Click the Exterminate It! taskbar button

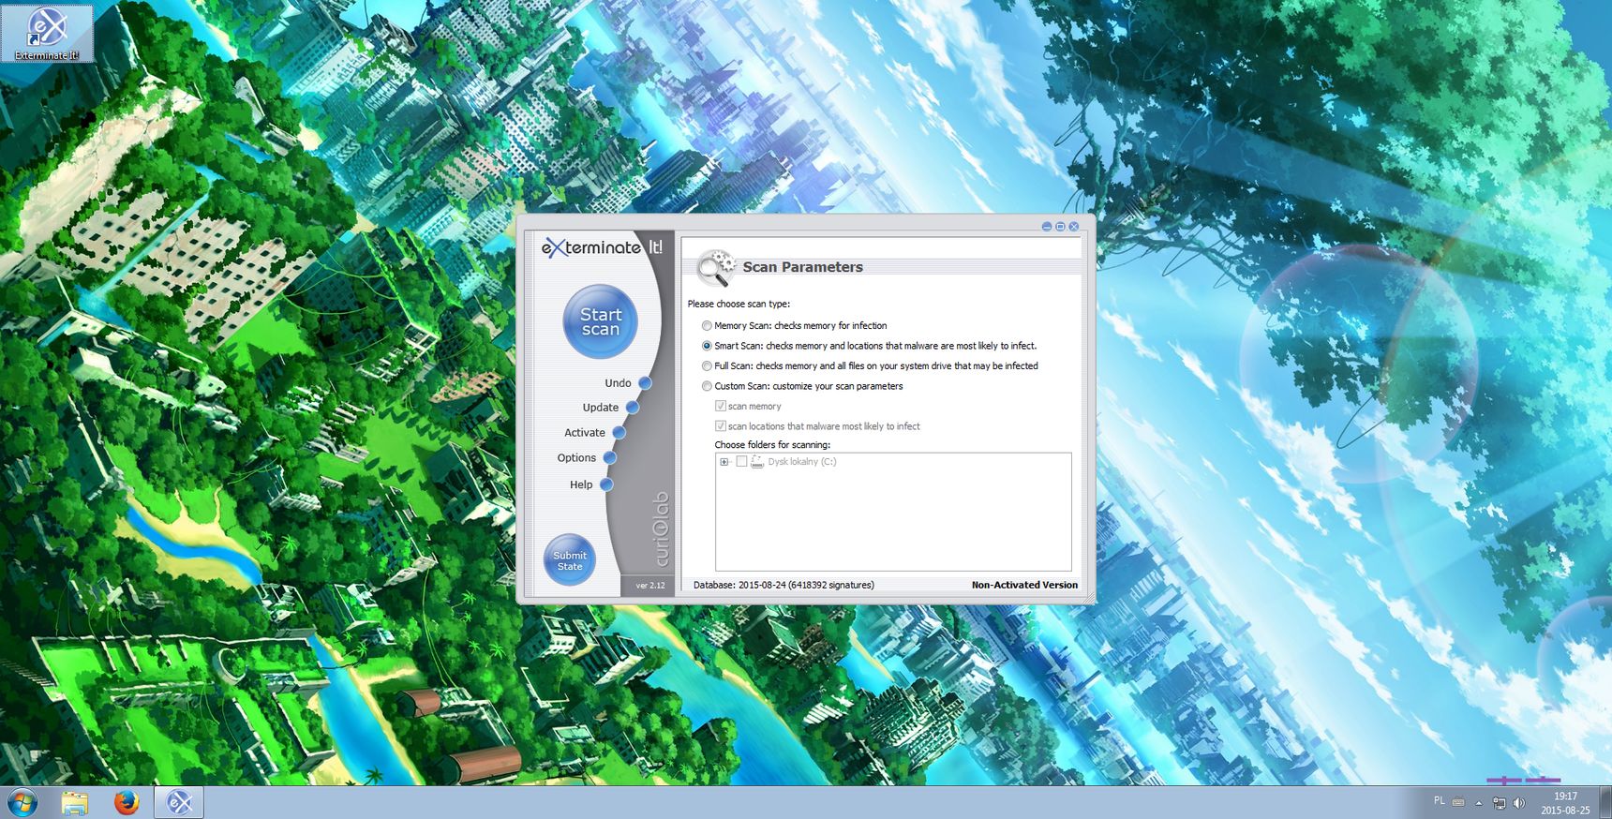click(179, 803)
